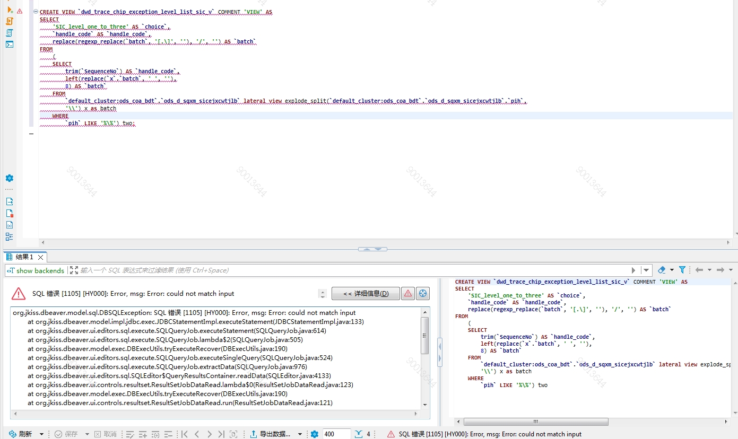
Task: Click the SQL error 1105 message header
Action: click(x=133, y=293)
